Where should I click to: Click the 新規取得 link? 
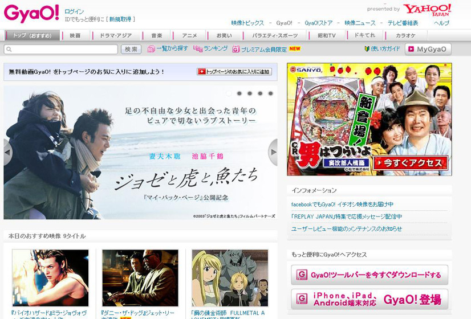120,19
